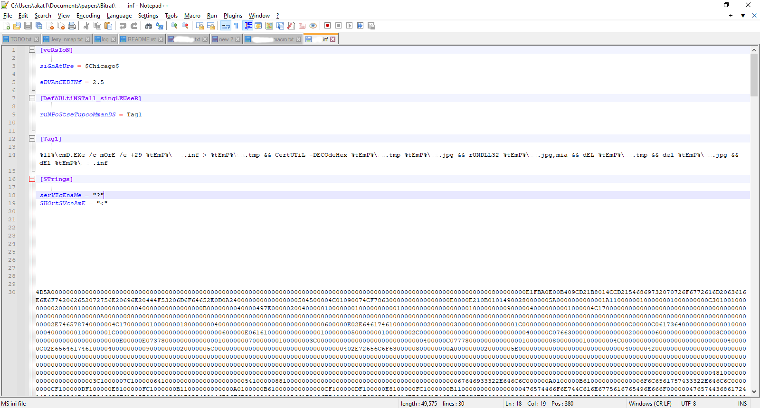760x408 pixels.
Task: Click the UTF-8 encoding status bar field
Action: tap(688, 404)
